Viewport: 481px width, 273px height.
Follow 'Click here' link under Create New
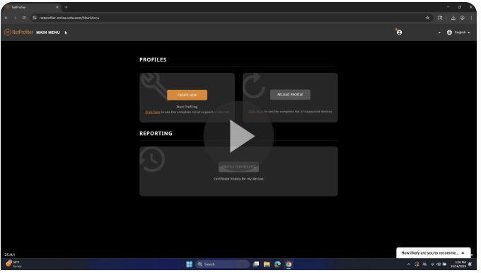pyautogui.click(x=153, y=112)
